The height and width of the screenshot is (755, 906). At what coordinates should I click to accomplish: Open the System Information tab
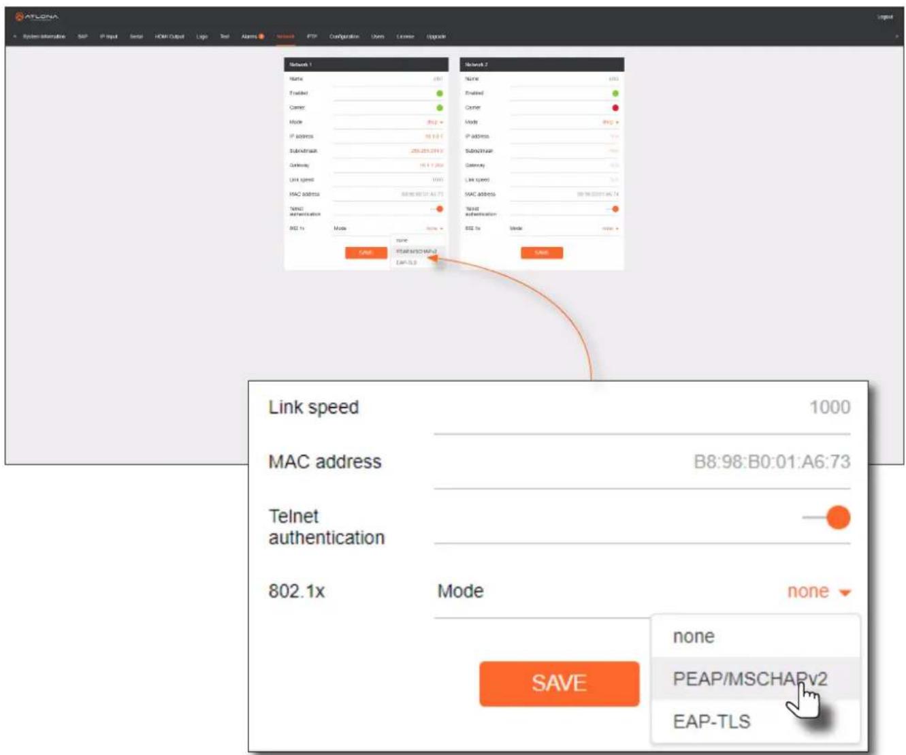[x=44, y=37]
